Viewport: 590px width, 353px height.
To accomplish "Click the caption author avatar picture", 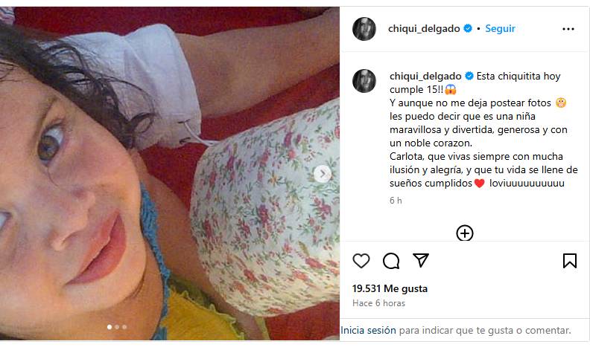I will 364,81.
